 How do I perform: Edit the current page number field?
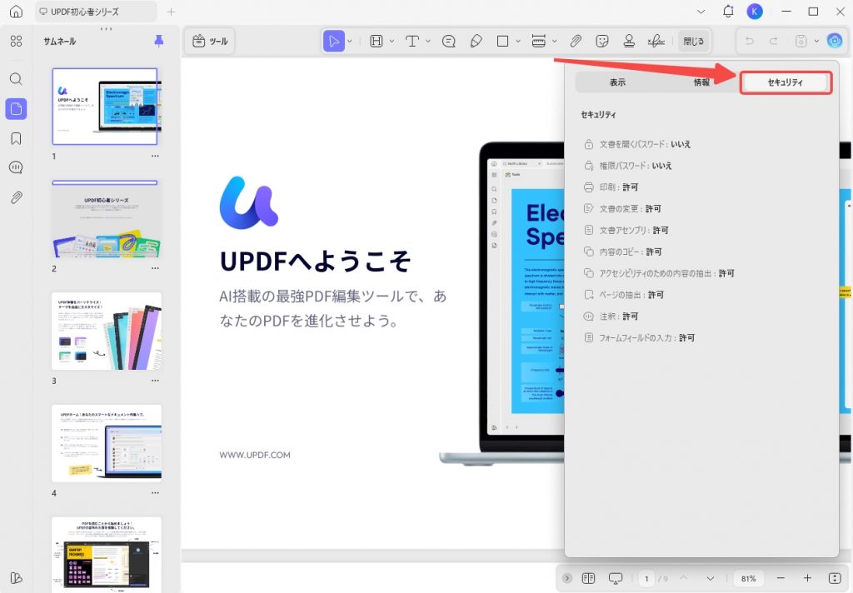point(646,578)
